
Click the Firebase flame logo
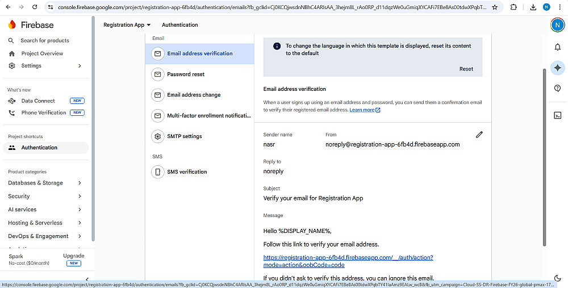(12, 24)
